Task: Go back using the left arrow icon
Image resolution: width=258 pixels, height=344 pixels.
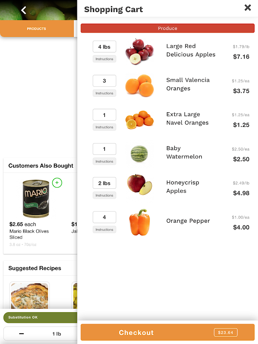Action: click(24, 10)
